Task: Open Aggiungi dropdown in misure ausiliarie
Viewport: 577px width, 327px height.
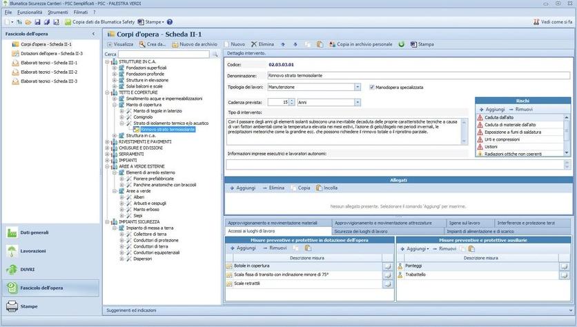Action: (415, 249)
